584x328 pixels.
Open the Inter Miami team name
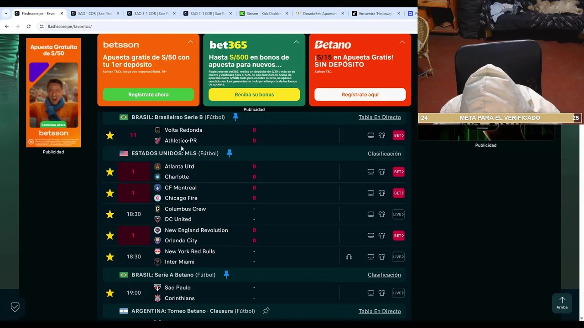[179, 262]
